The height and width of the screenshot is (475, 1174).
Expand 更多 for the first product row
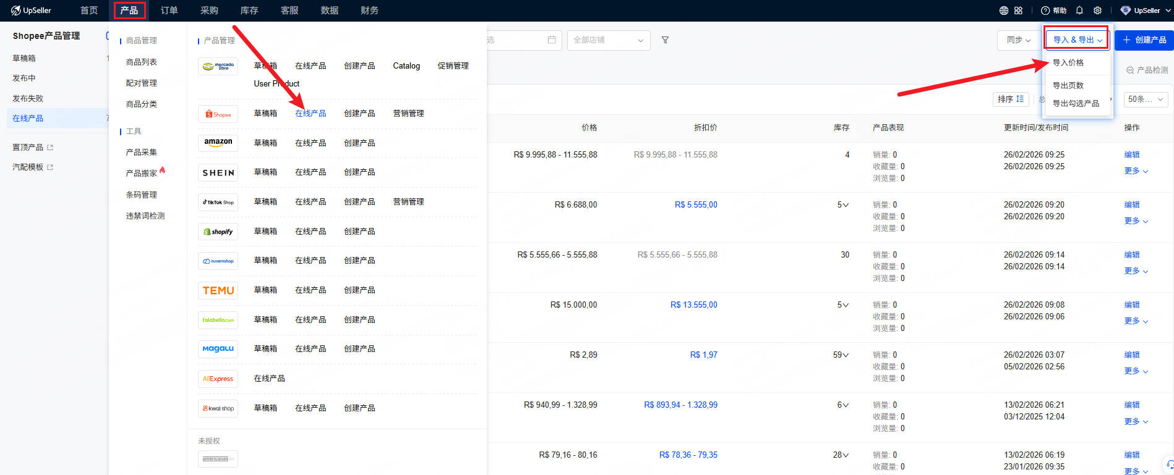pos(1136,171)
